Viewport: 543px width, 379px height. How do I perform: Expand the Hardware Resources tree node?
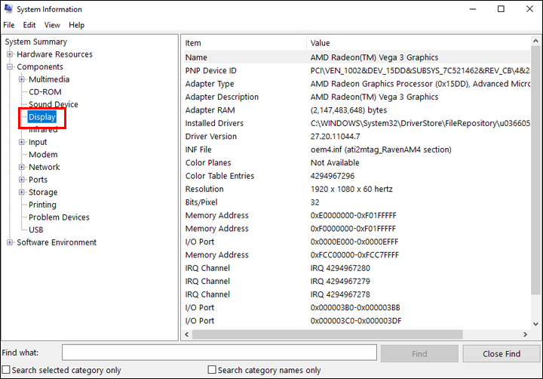click(10, 54)
